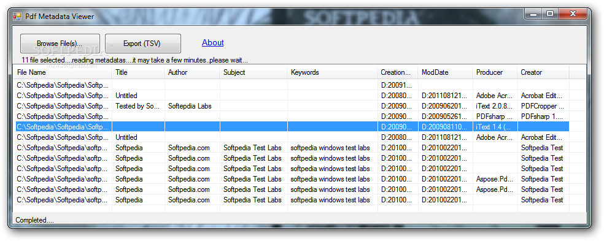Screen dimensions: 604x241
Task: Click the Title column header
Action: click(x=139, y=72)
